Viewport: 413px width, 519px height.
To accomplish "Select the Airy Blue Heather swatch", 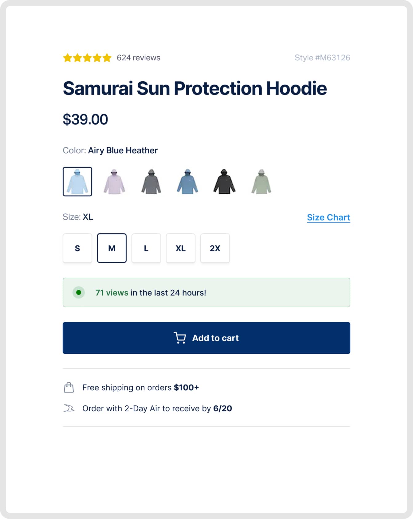I will (77, 182).
